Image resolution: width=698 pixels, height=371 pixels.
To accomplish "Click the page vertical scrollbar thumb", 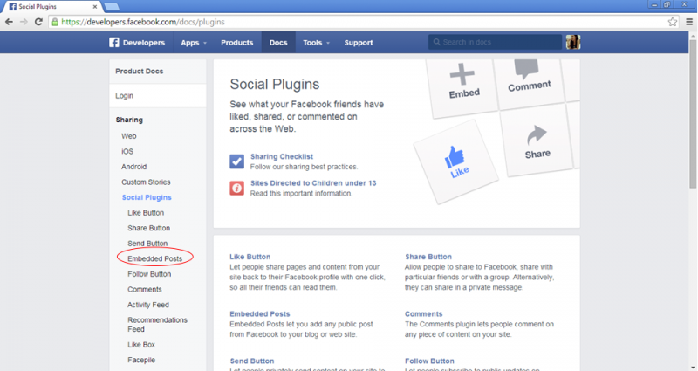I will tap(693, 114).
